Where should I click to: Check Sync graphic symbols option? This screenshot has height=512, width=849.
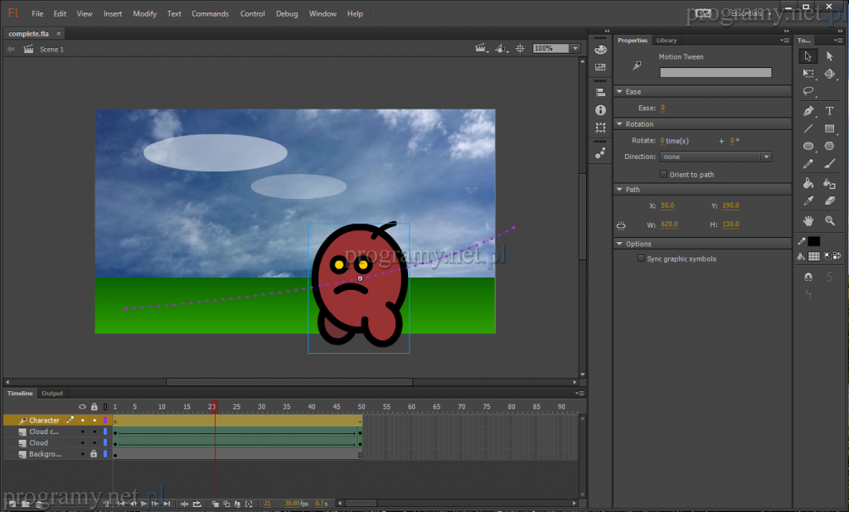(640, 258)
